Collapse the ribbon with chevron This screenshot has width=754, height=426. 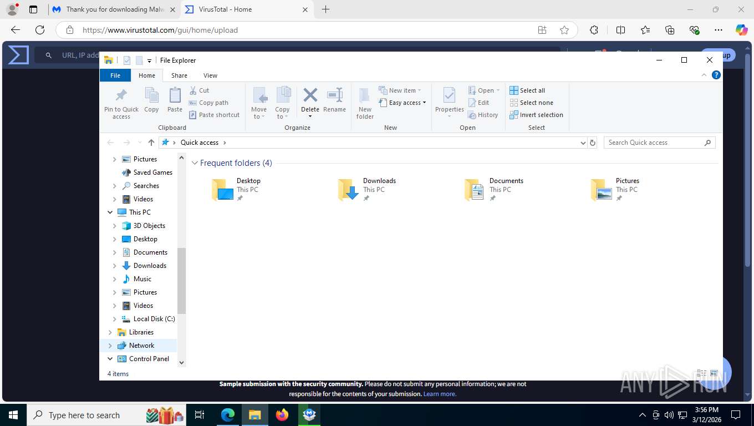click(704, 75)
